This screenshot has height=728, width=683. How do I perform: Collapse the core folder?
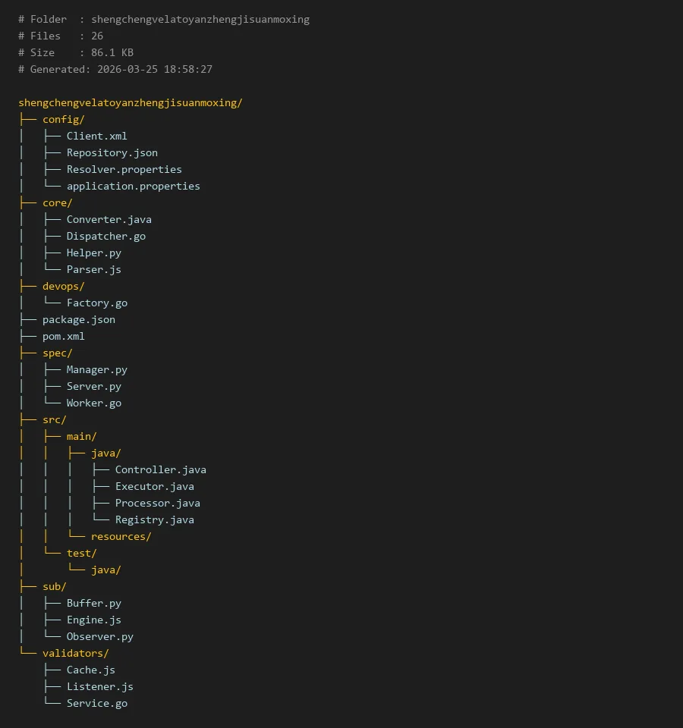tap(57, 202)
